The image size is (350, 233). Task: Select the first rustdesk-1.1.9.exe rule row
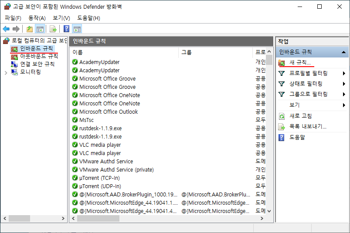tap(169, 128)
